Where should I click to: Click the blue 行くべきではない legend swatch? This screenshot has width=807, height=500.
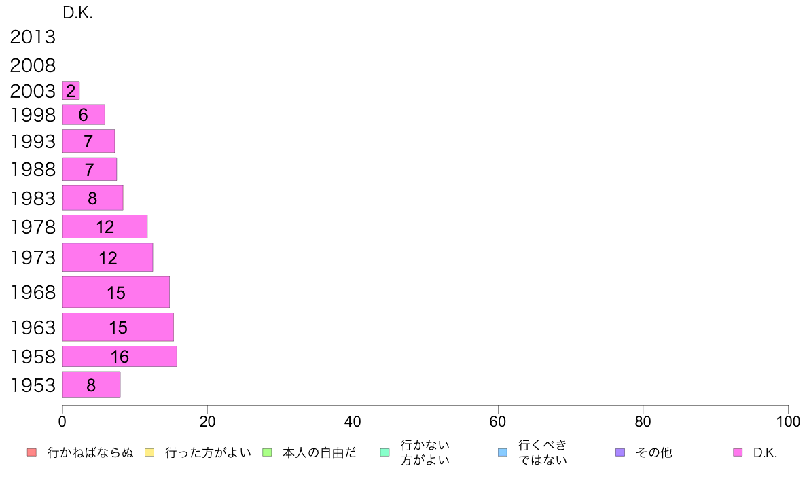[503, 452]
